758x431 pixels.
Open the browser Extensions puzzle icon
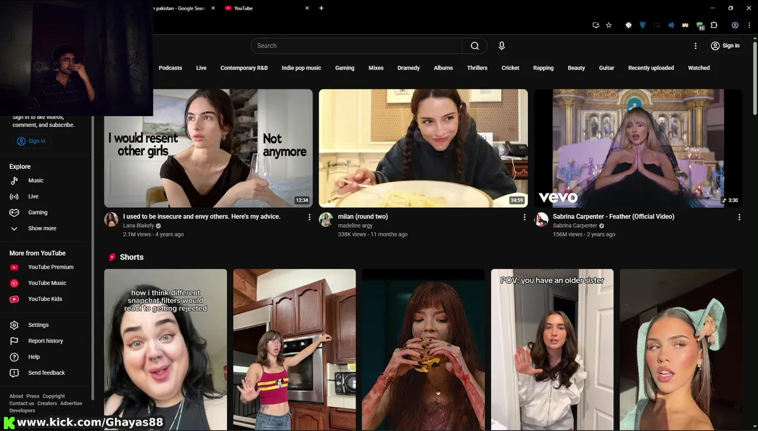click(x=714, y=25)
